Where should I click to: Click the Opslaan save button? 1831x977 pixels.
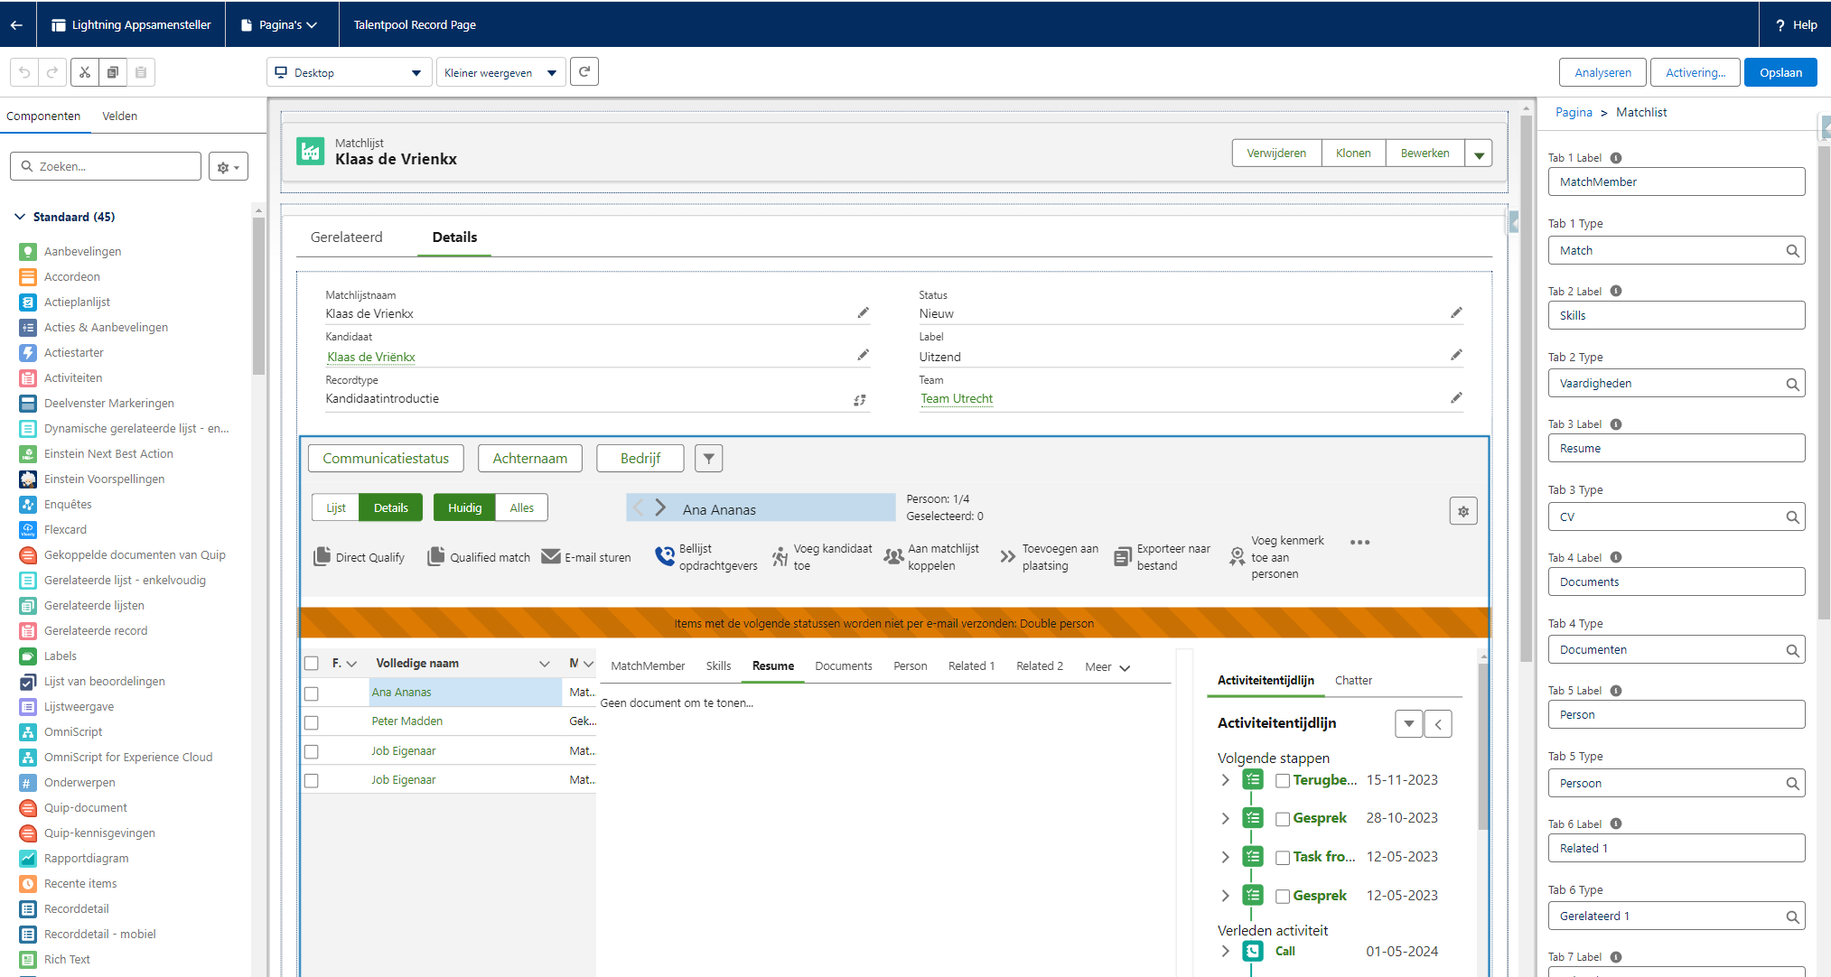[x=1780, y=72]
